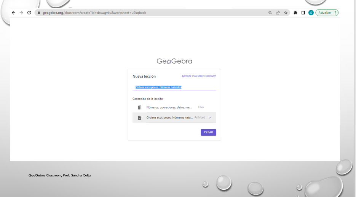
Task: Click the lesson title input field
Action: tap(174, 87)
